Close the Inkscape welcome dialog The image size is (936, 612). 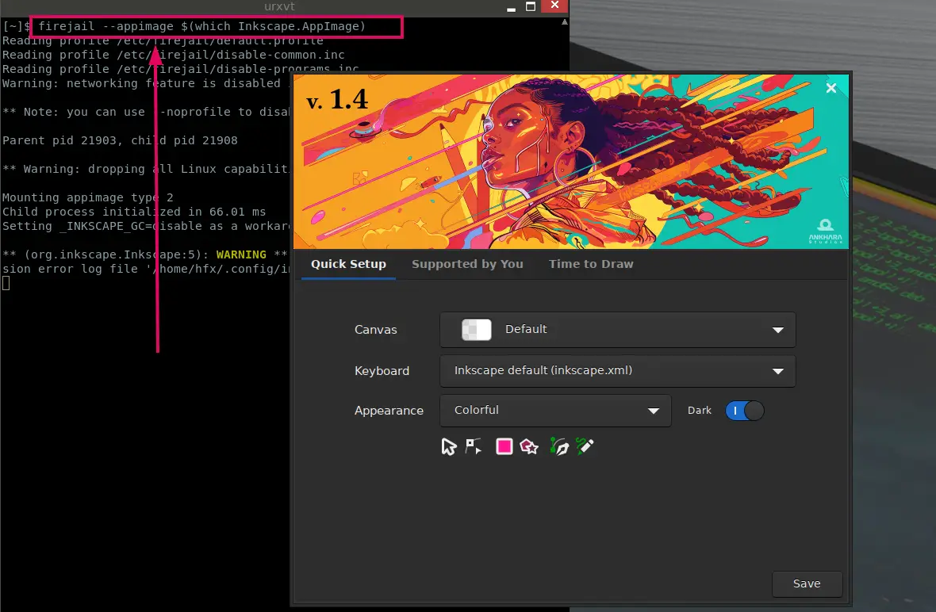tap(831, 88)
